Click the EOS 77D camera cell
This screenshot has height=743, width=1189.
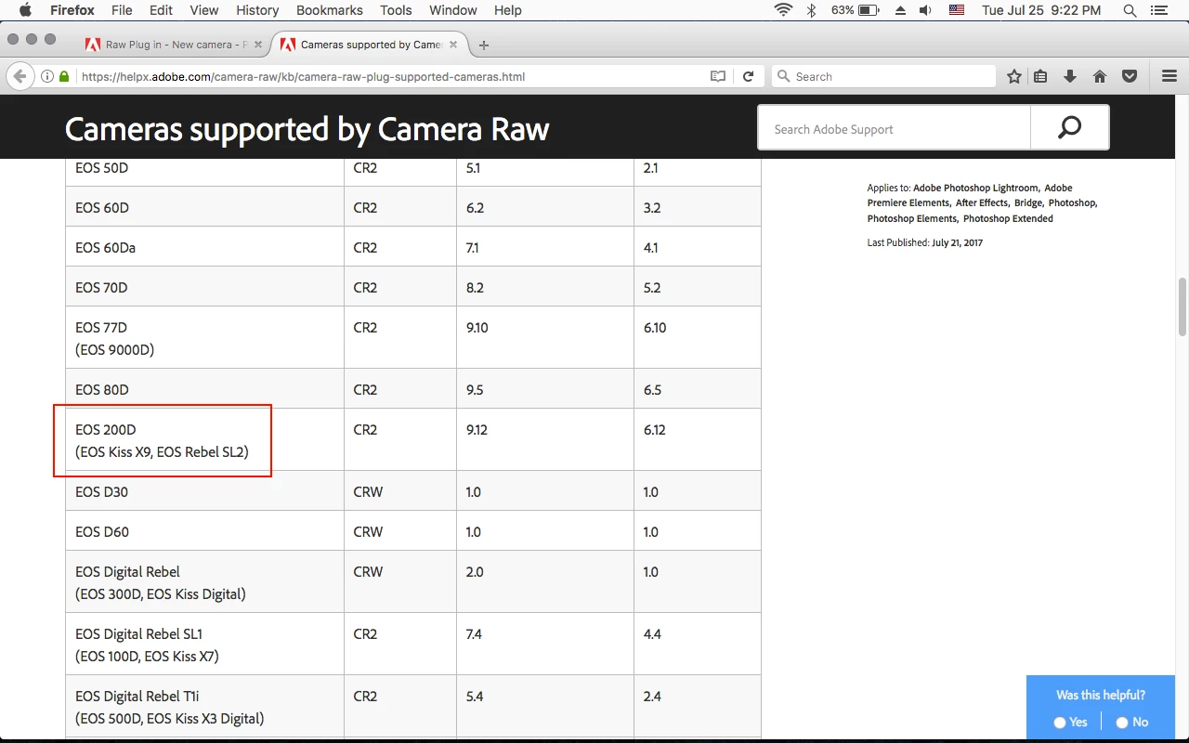[204, 338]
